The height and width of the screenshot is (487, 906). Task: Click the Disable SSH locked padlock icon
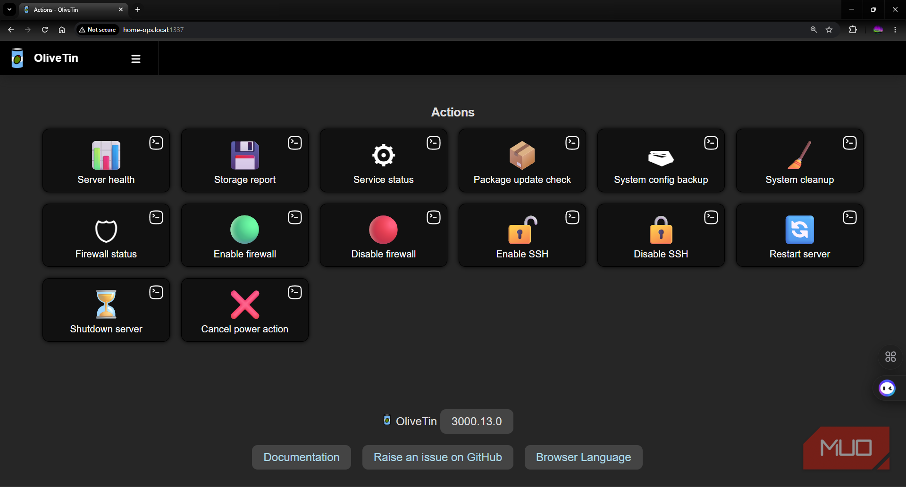click(661, 230)
